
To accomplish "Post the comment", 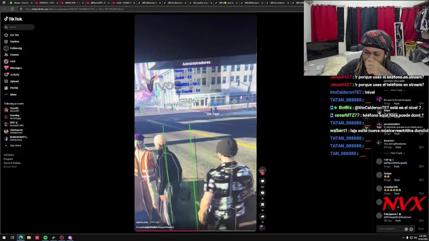I will point(421,229).
